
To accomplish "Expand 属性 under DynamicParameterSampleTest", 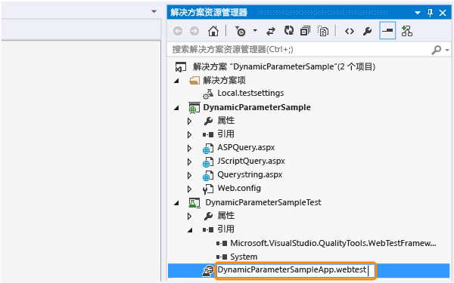I will click(189, 216).
